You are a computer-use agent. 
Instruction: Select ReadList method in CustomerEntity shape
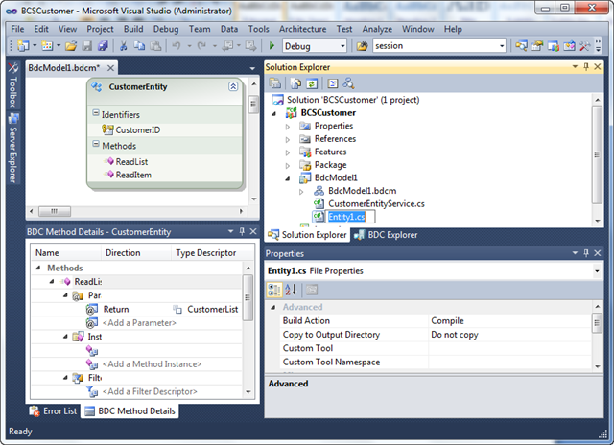(131, 162)
